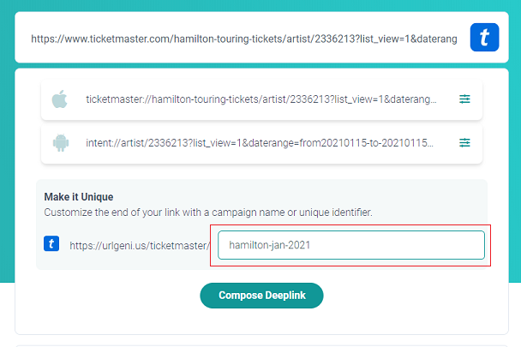The height and width of the screenshot is (347, 521).
Task: Click the https://urlgeni.us/ticketmaster/ prefix text
Action: click(140, 246)
